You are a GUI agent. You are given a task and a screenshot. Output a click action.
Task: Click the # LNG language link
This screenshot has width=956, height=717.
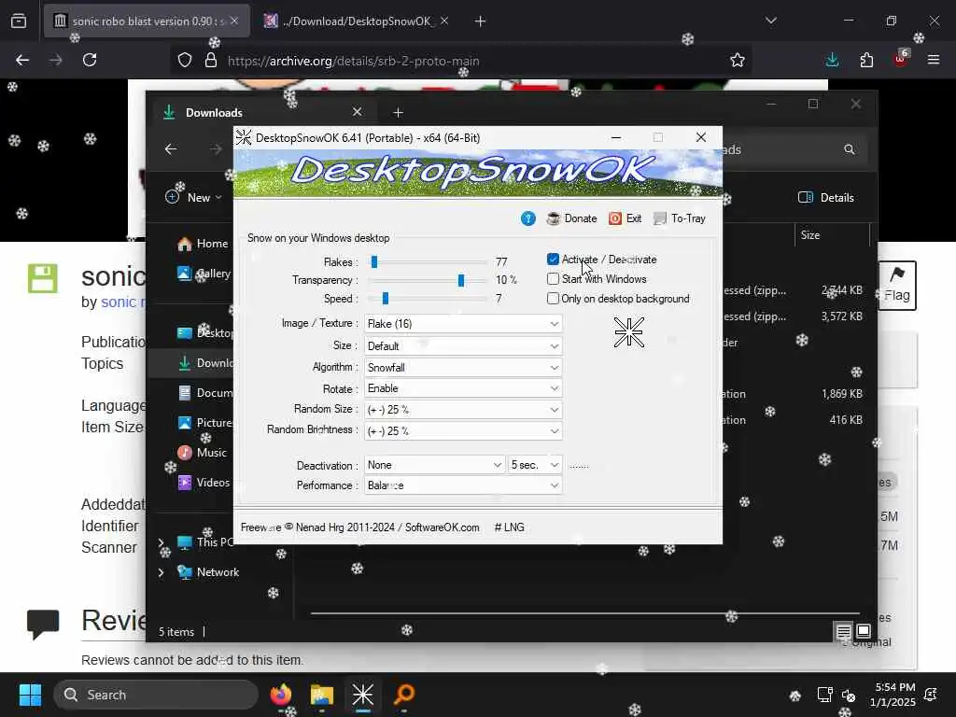509,527
